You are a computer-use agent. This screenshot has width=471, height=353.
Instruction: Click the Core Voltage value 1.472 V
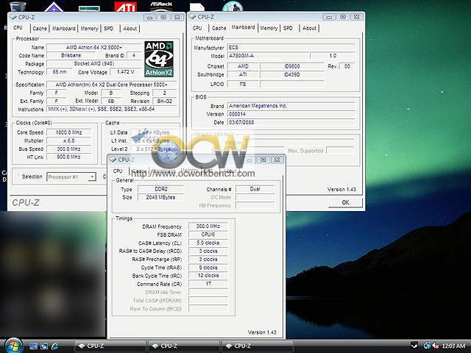click(x=126, y=72)
